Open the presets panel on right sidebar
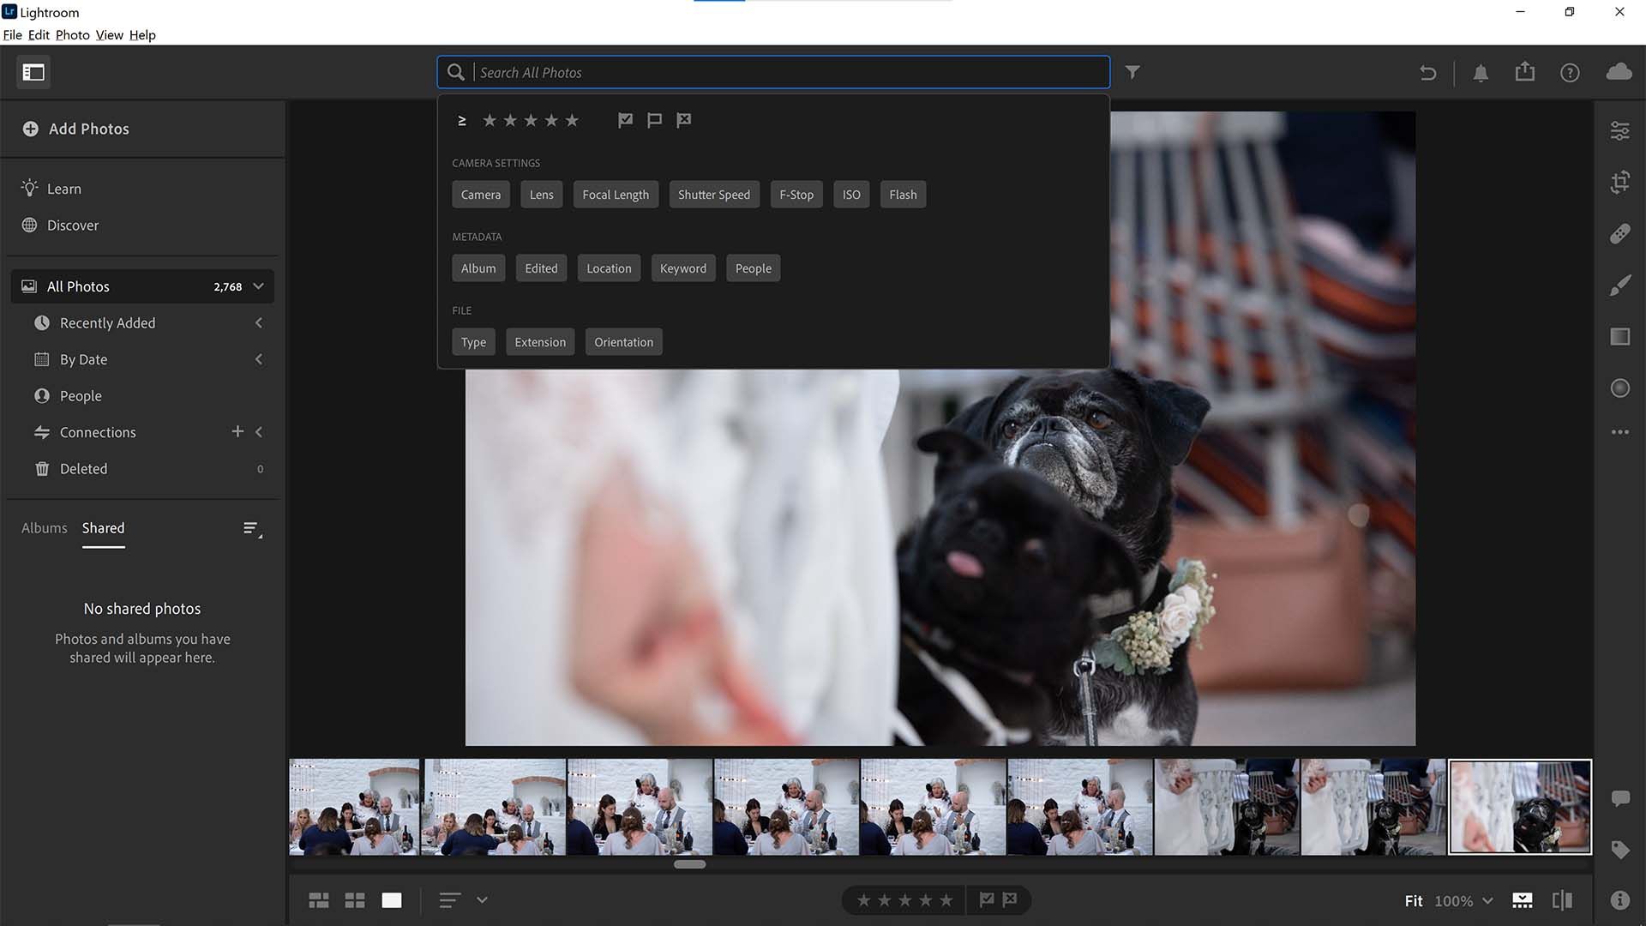1646x926 pixels. [1620, 336]
